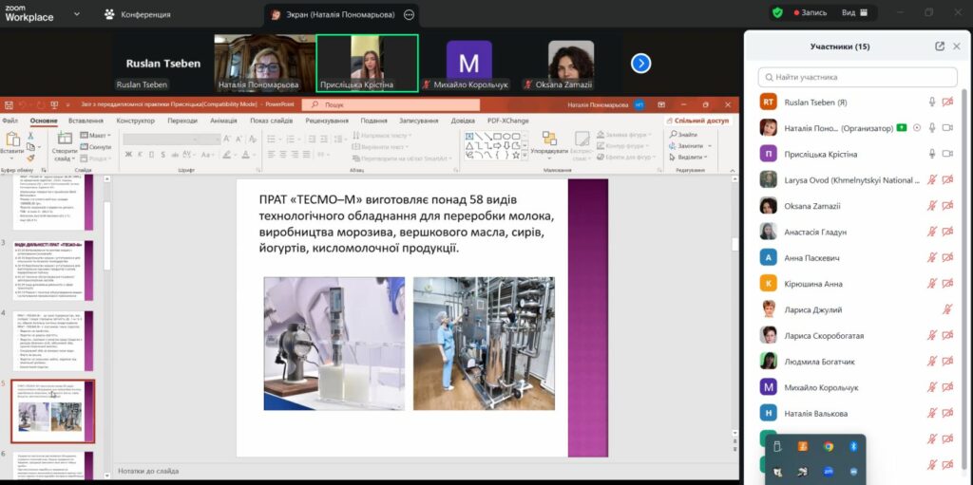Viewport: 973px width, 485px height.
Task: Show next video thumbnails with arrow
Action: (640, 63)
